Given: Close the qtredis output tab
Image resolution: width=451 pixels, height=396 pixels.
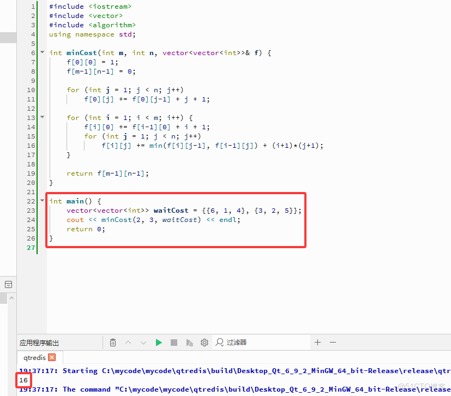Looking at the screenshot, I should pyautogui.click(x=52, y=357).
